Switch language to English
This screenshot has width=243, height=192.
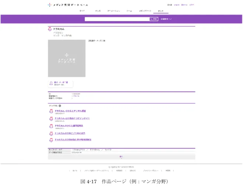click(x=176, y=5)
